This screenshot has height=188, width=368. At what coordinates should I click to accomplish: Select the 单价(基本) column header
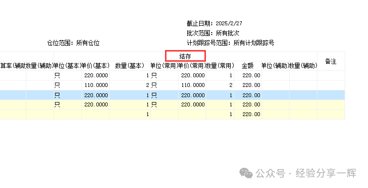pos(95,66)
